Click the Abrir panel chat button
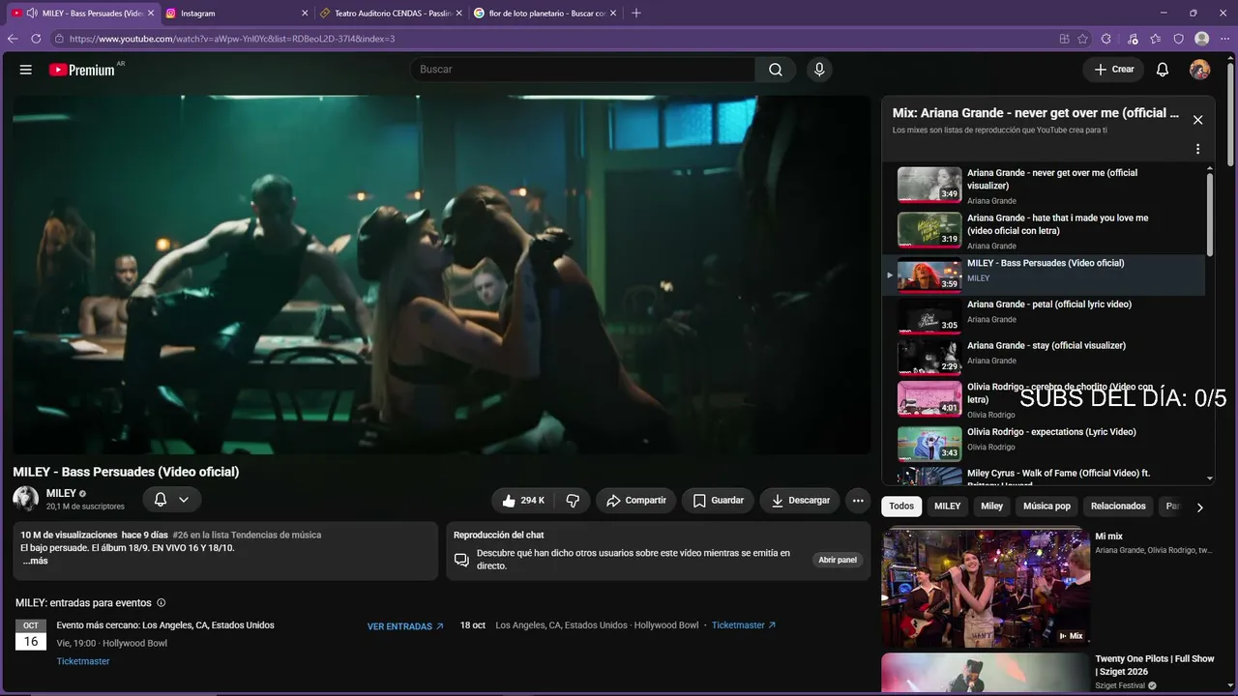 (838, 560)
